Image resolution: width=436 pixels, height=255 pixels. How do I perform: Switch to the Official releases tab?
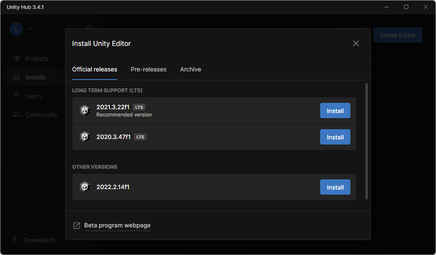pos(95,69)
